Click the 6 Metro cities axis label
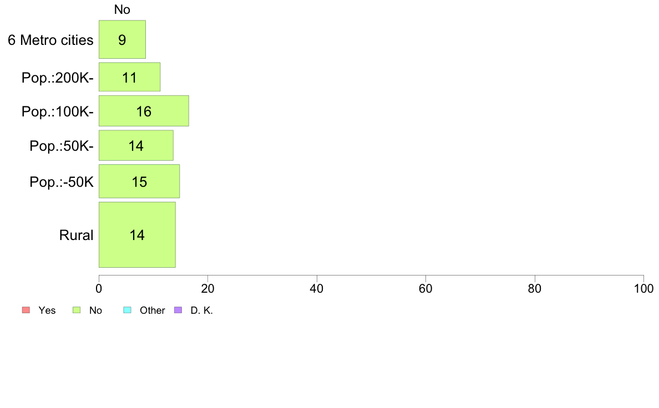This screenshot has width=659, height=408. click(x=50, y=40)
